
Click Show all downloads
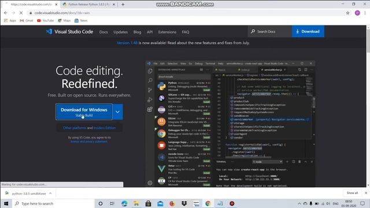352,193
